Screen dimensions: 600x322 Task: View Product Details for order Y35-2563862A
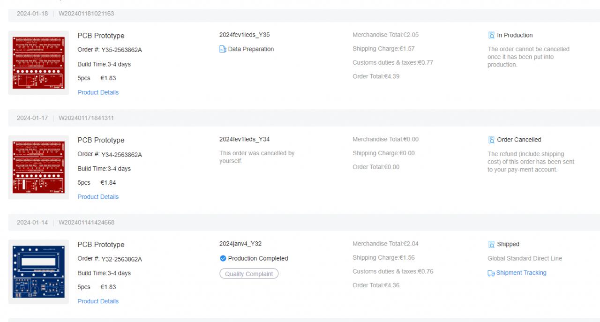click(98, 92)
